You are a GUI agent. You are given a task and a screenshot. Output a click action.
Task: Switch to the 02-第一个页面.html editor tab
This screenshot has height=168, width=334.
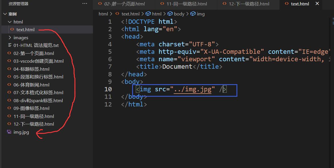[124, 4]
